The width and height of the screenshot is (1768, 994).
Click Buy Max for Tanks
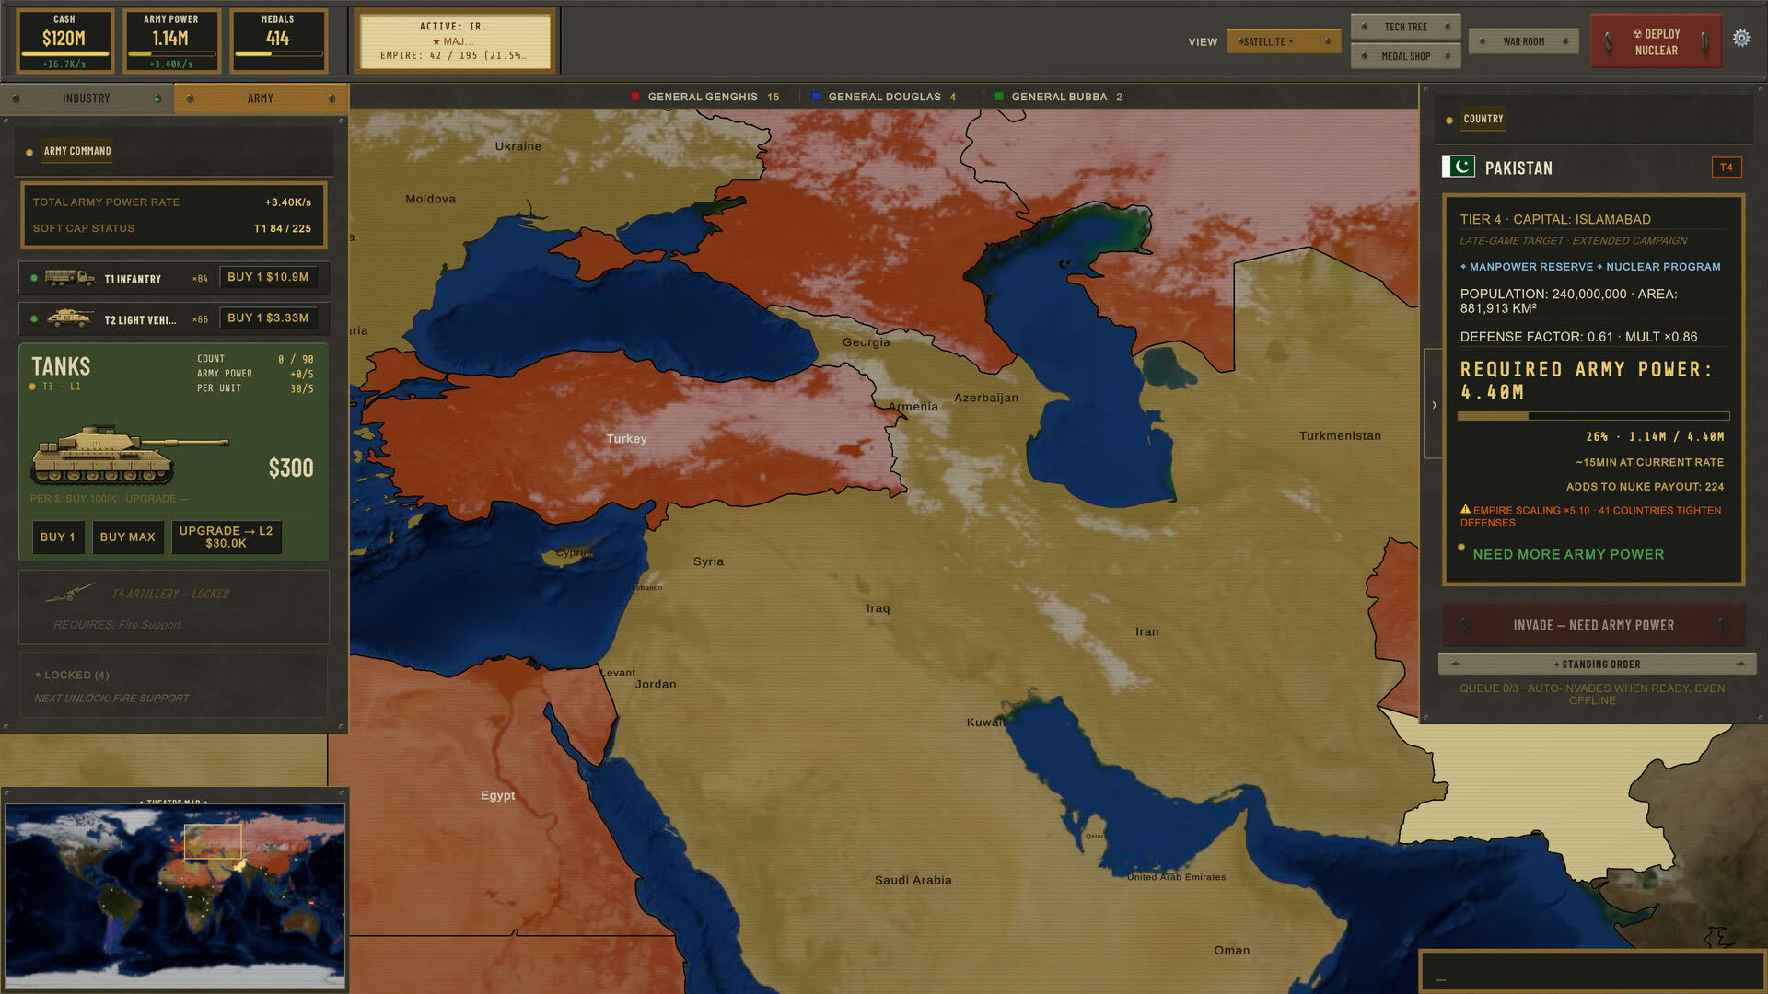click(127, 537)
